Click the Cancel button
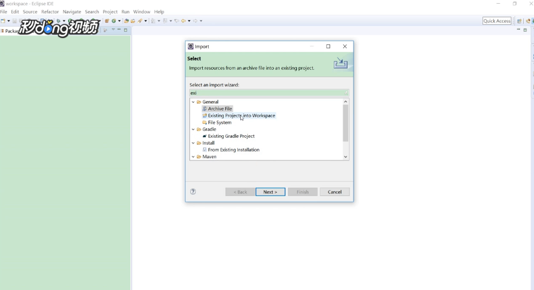The height and width of the screenshot is (290, 534). click(x=334, y=192)
